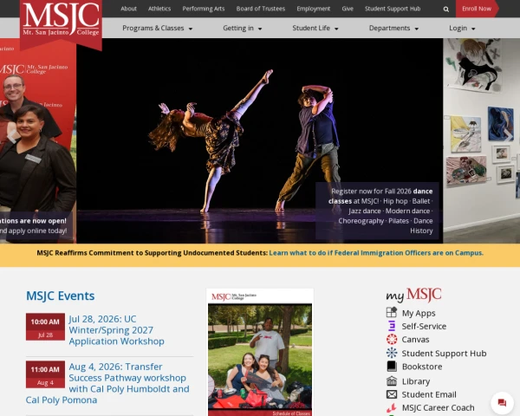Open the Student Life dropdown
Image resolution: width=520 pixels, height=416 pixels.
pos(315,29)
